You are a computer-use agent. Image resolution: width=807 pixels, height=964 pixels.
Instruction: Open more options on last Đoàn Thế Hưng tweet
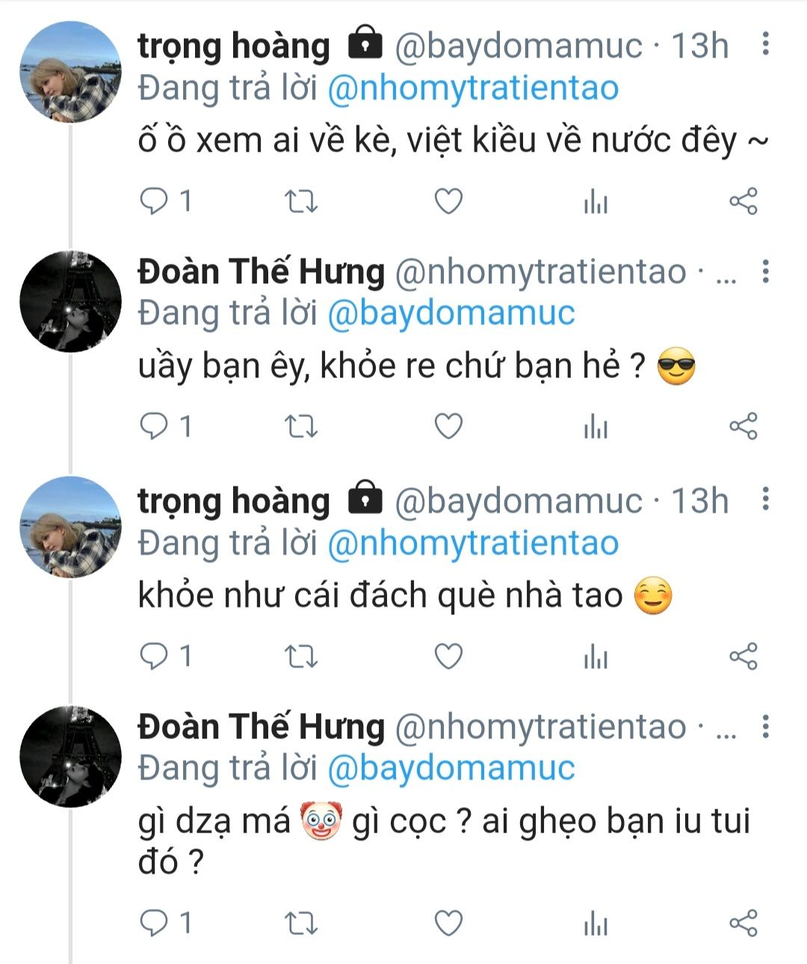pos(765,726)
